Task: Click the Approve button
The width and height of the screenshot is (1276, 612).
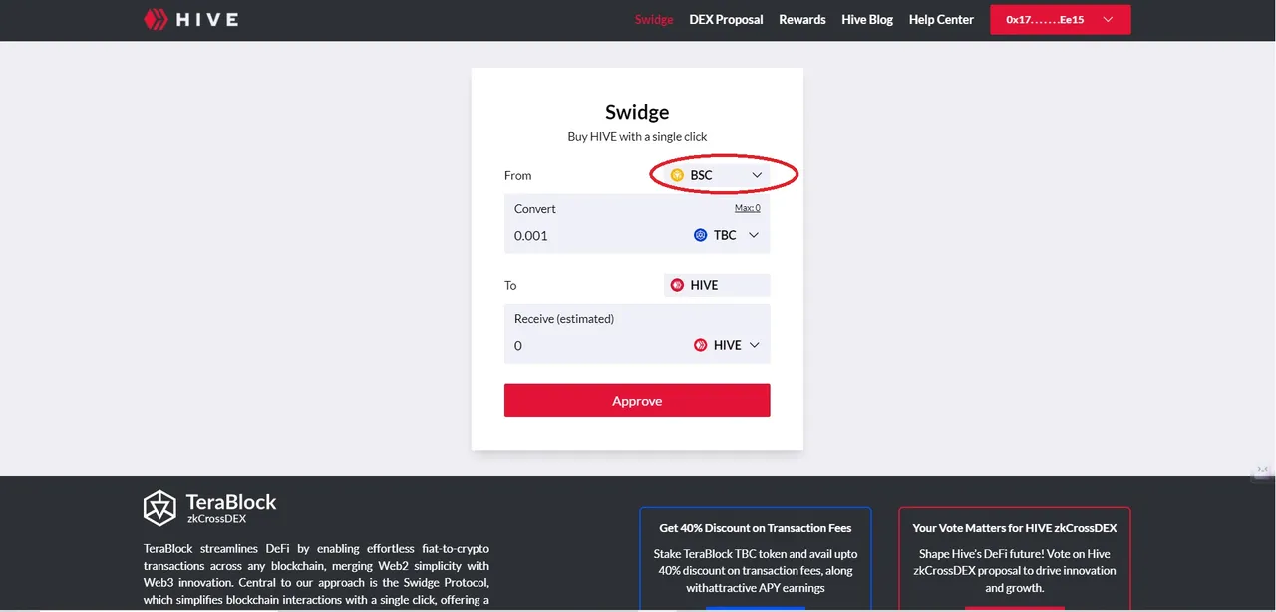Action: click(637, 400)
